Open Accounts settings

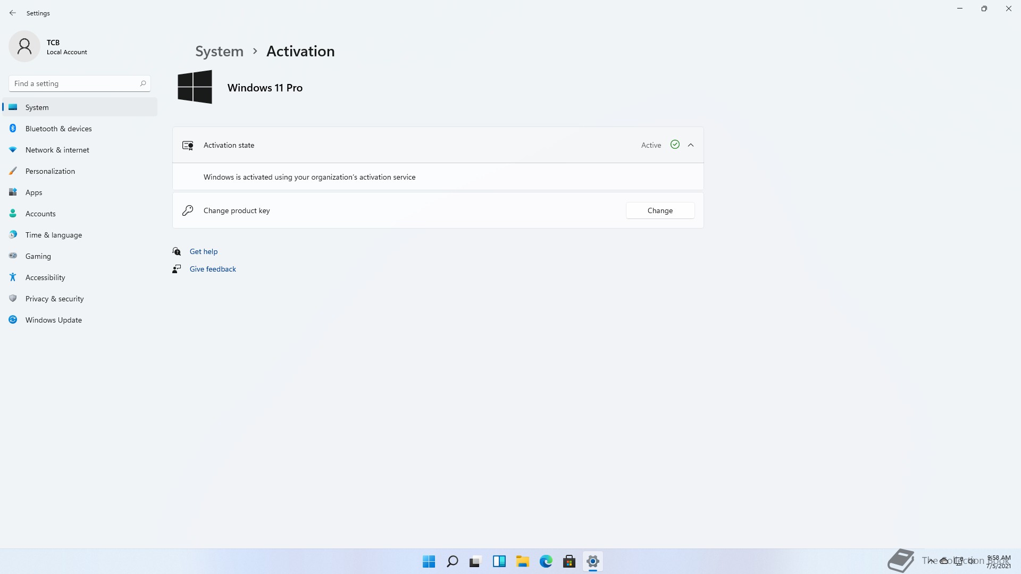point(80,214)
